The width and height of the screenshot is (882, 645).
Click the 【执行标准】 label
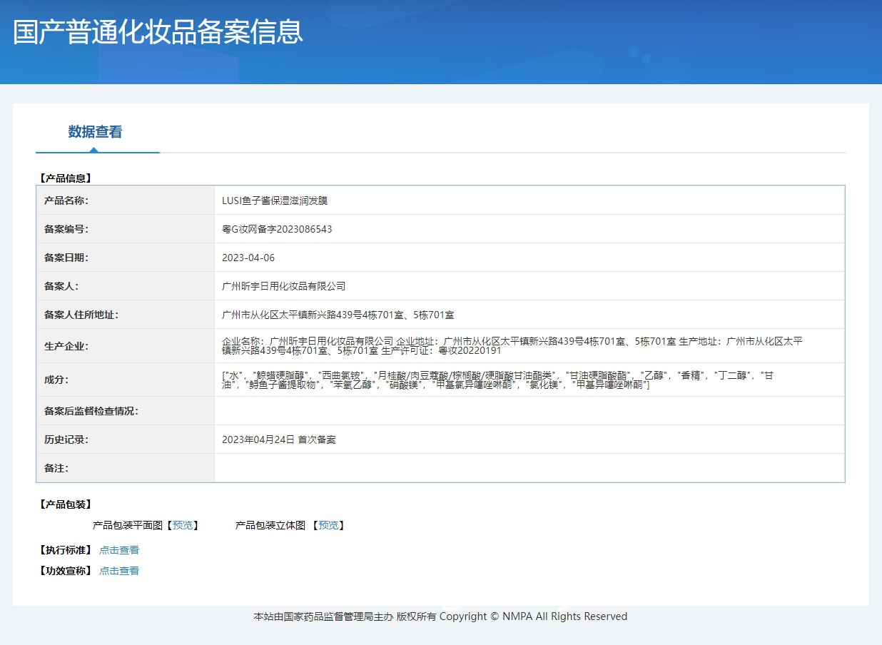point(64,550)
